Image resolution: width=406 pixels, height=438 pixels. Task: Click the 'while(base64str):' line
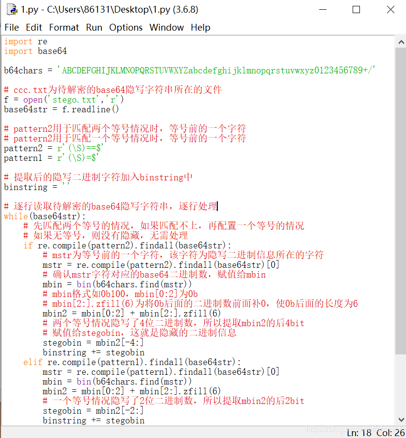click(x=45, y=216)
